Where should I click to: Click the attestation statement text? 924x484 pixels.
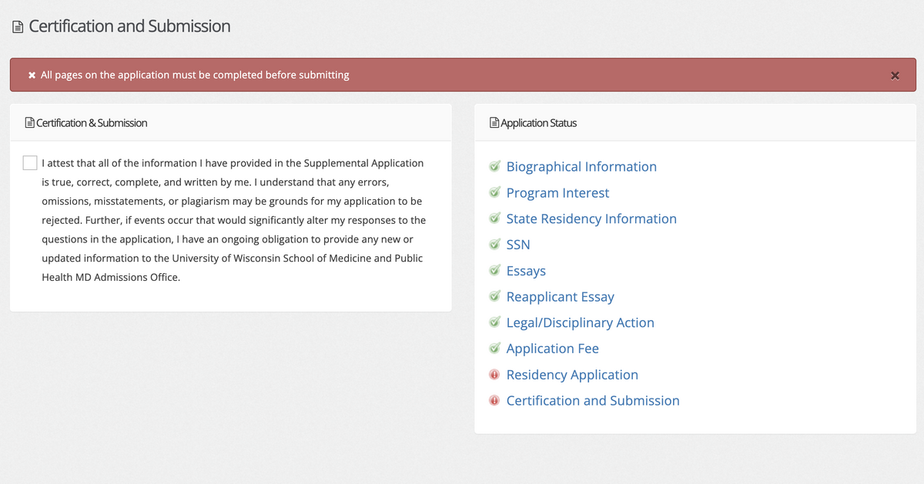(x=233, y=220)
